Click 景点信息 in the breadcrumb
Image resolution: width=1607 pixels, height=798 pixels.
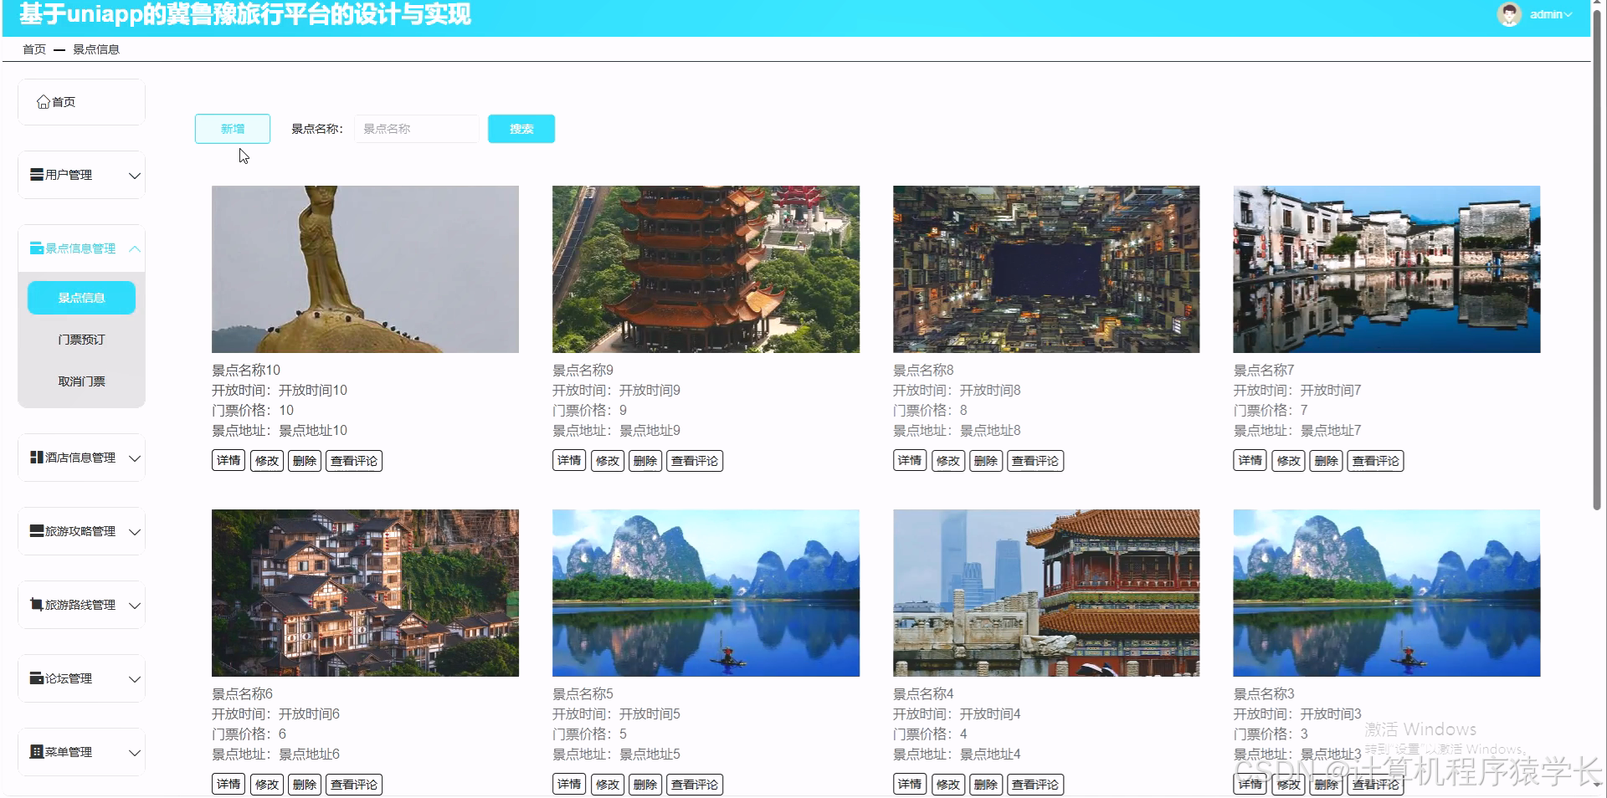click(96, 49)
